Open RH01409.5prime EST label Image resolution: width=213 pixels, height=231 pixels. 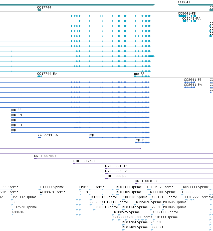[135, 227]
